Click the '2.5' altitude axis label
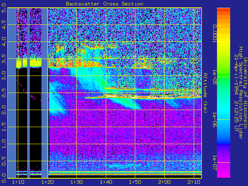This screenshot has height=186, width=248. 3,93
